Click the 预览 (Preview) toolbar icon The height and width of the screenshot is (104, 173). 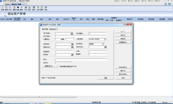29,8
